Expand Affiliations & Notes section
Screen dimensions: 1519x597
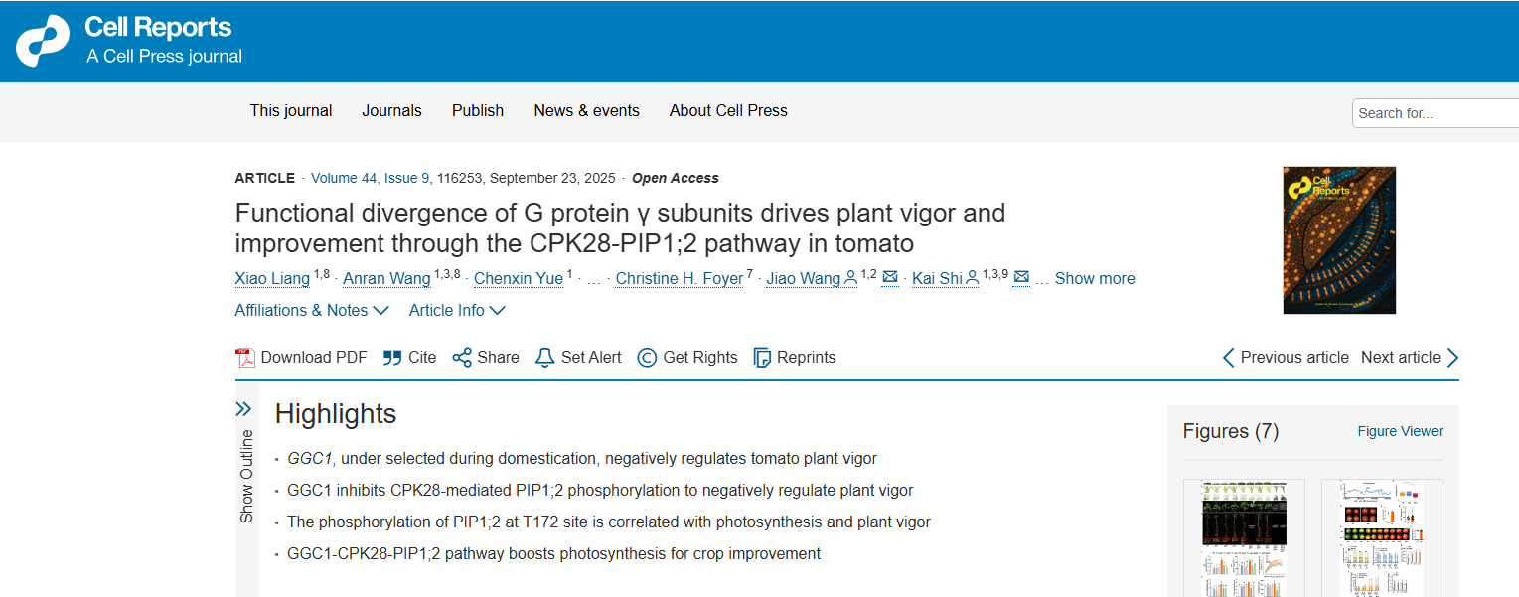311,311
